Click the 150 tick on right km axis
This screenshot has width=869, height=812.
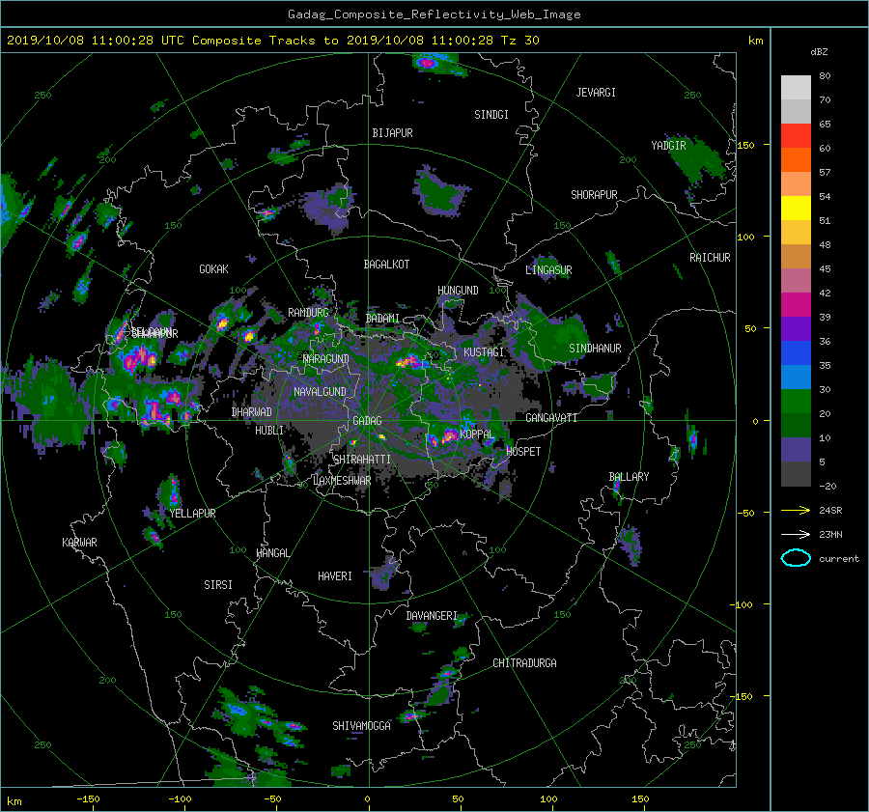[745, 145]
